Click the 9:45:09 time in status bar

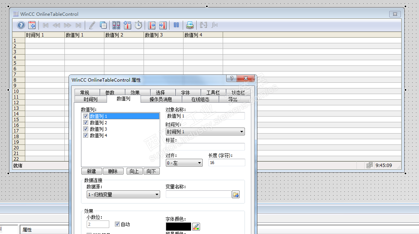pyautogui.click(x=384, y=166)
